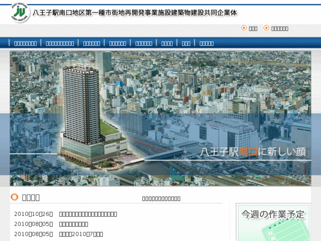
Task: Select the third item in the blue navigation bar
Action: coord(91,43)
